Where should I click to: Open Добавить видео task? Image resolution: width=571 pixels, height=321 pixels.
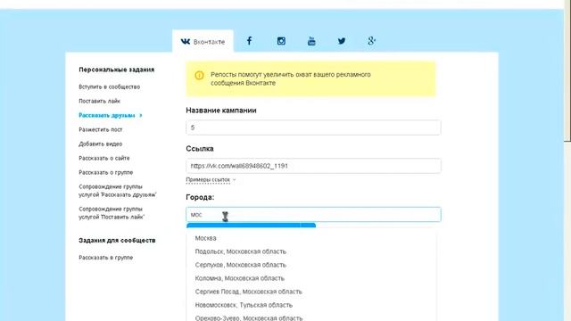tap(101, 144)
